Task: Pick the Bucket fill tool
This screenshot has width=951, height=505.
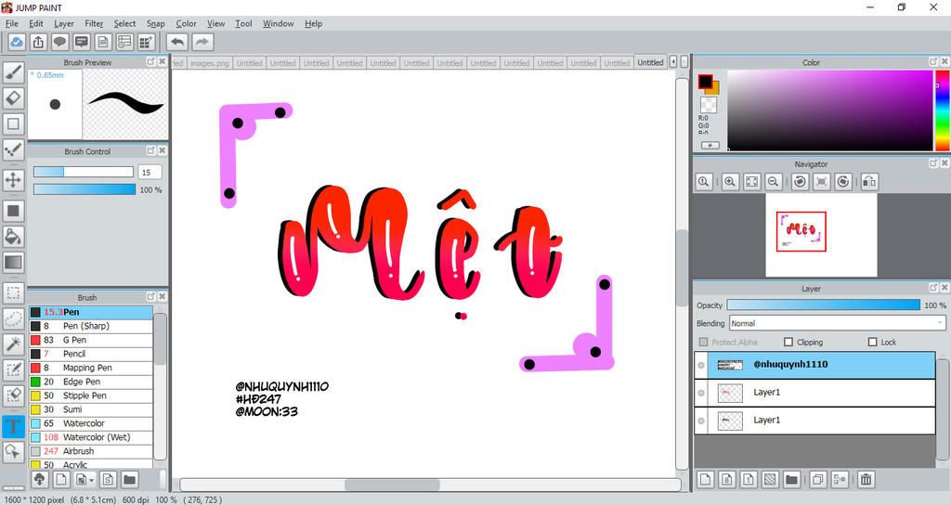Action: [13, 237]
